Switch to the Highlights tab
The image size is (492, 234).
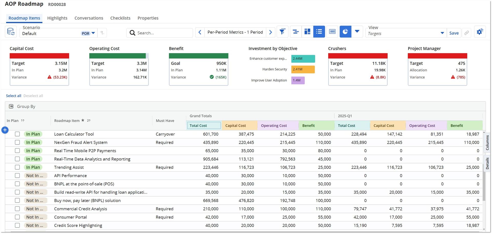pyautogui.click(x=57, y=18)
